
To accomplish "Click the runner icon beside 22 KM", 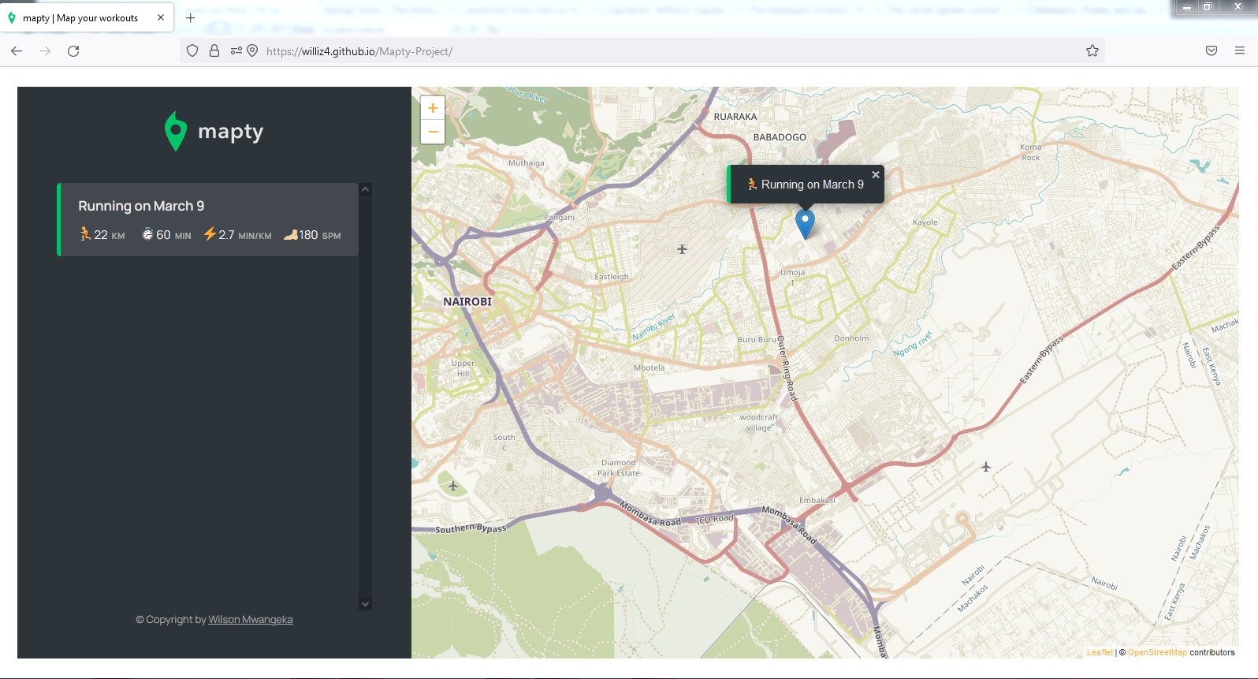I will pyautogui.click(x=85, y=234).
